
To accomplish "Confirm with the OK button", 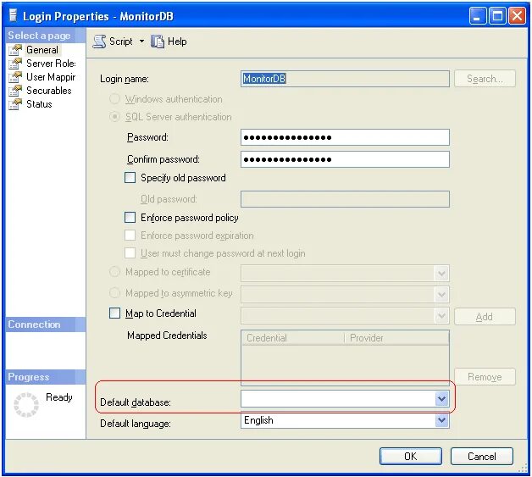I will click(411, 457).
